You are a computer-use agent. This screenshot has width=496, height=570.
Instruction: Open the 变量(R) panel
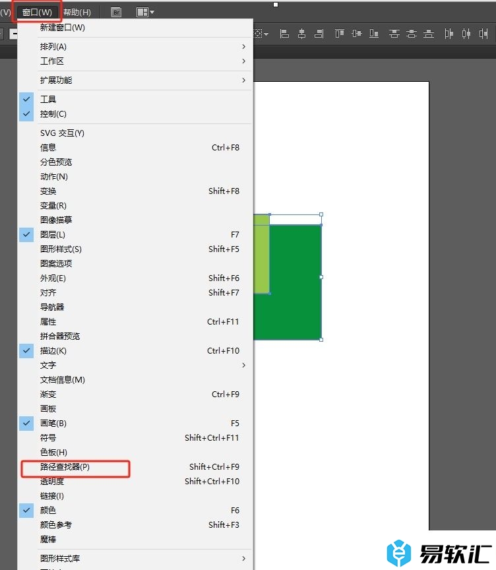pos(135,206)
